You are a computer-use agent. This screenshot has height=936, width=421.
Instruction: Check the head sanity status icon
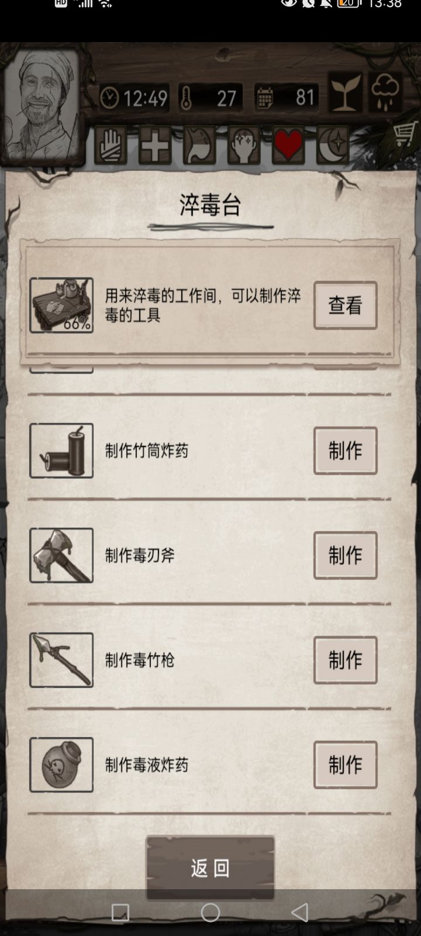244,145
